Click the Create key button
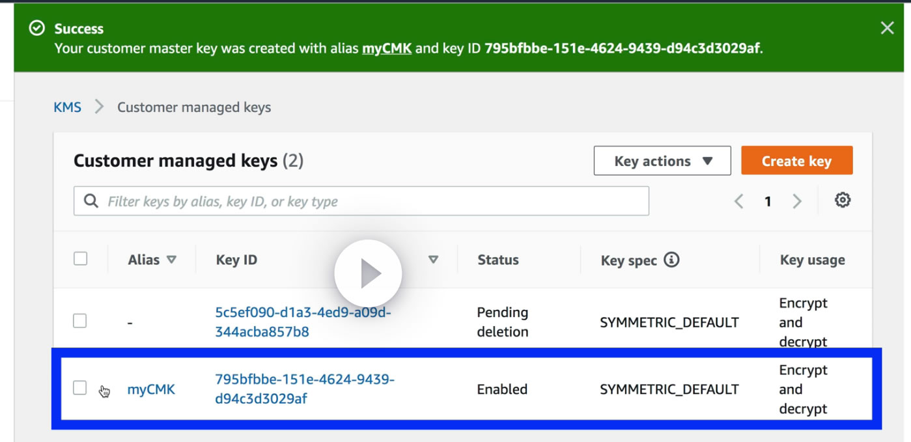911x442 pixels. (x=796, y=161)
